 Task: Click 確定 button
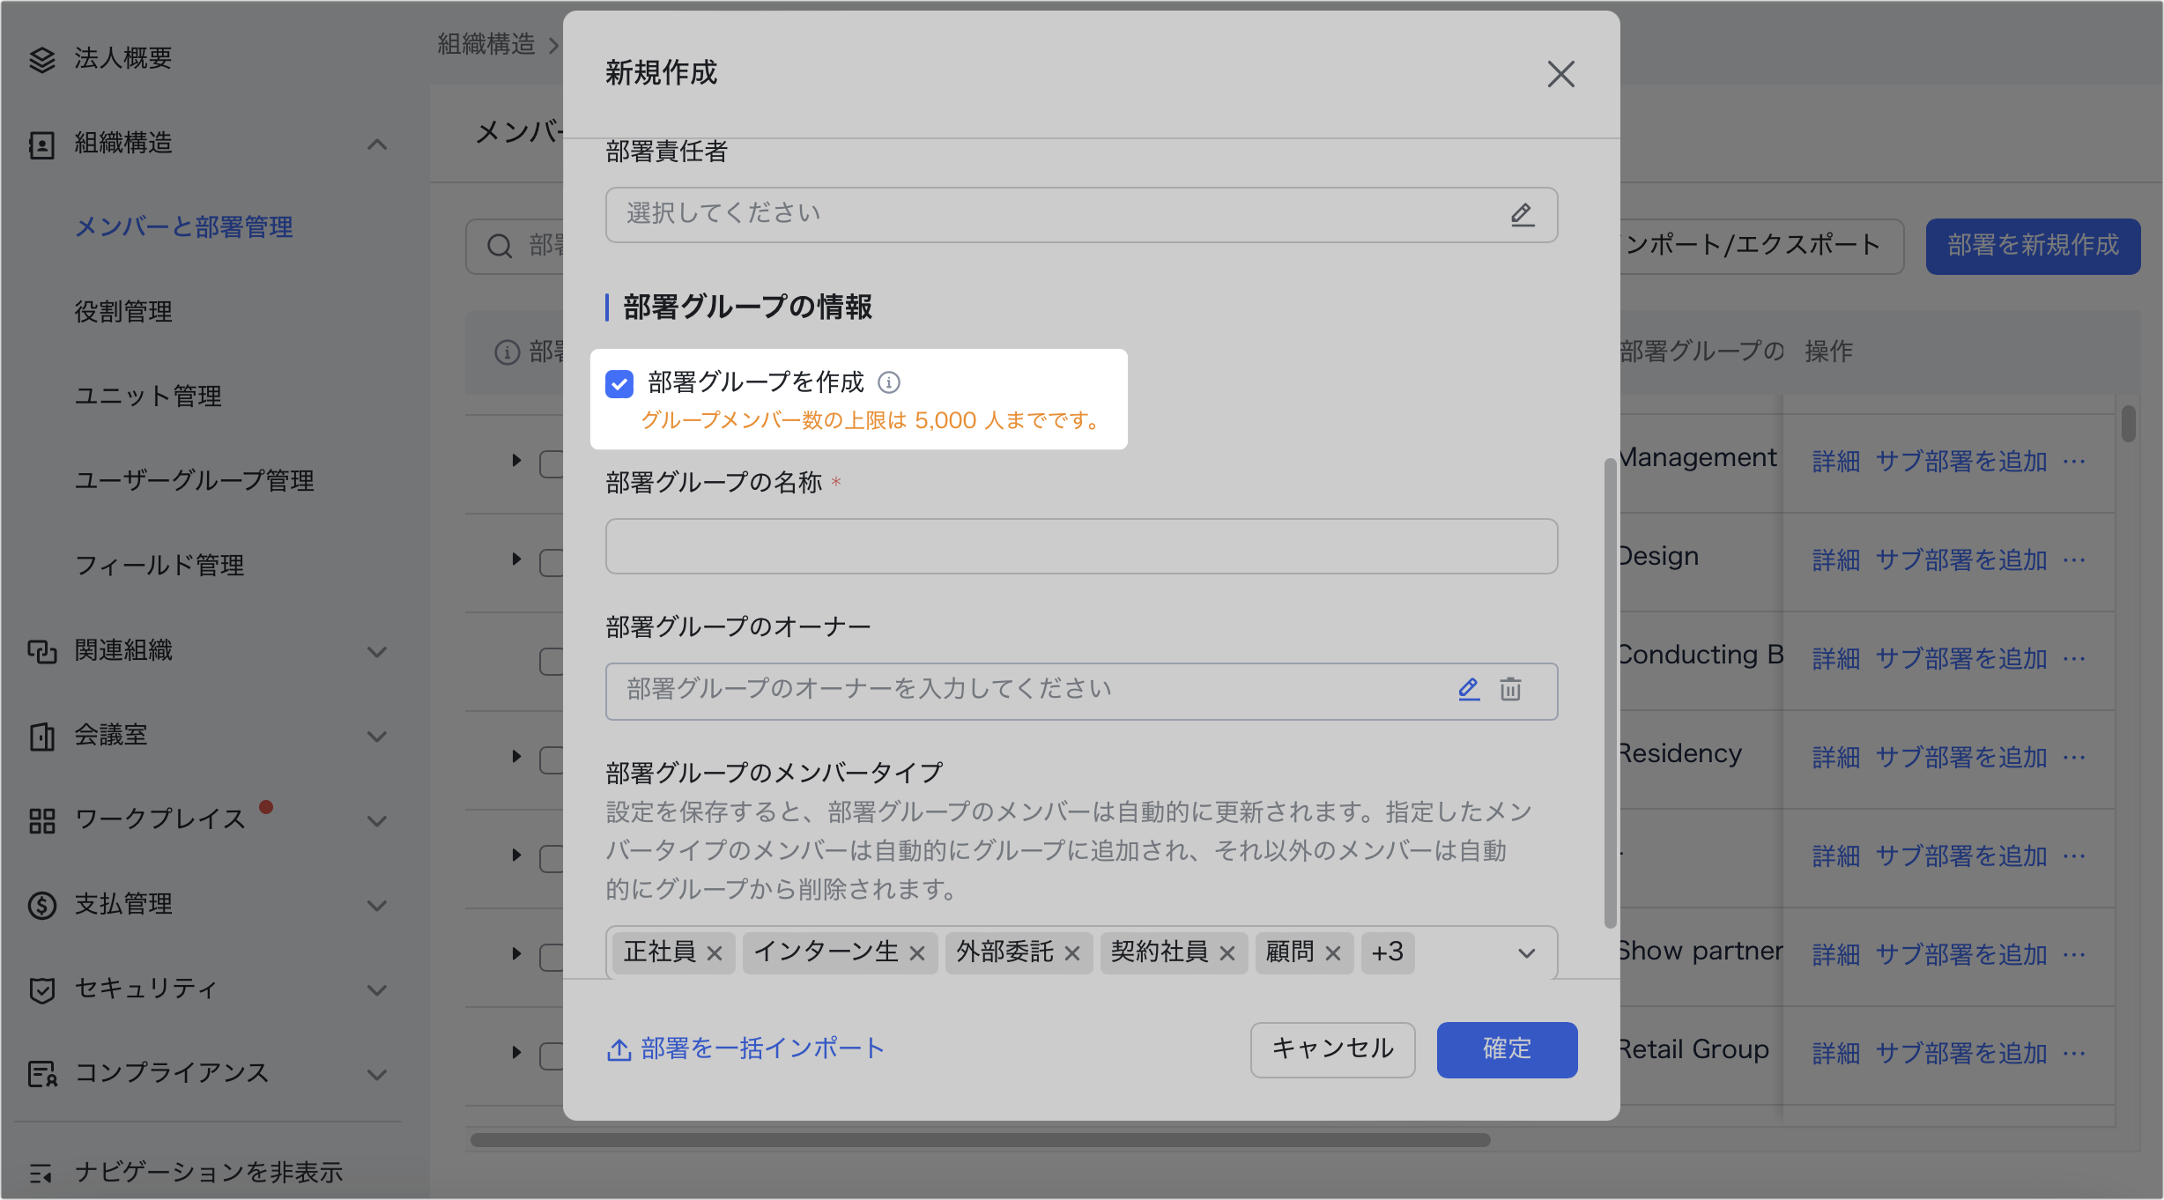1507,1048
